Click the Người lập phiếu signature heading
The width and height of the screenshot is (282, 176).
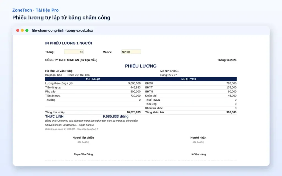point(83,138)
